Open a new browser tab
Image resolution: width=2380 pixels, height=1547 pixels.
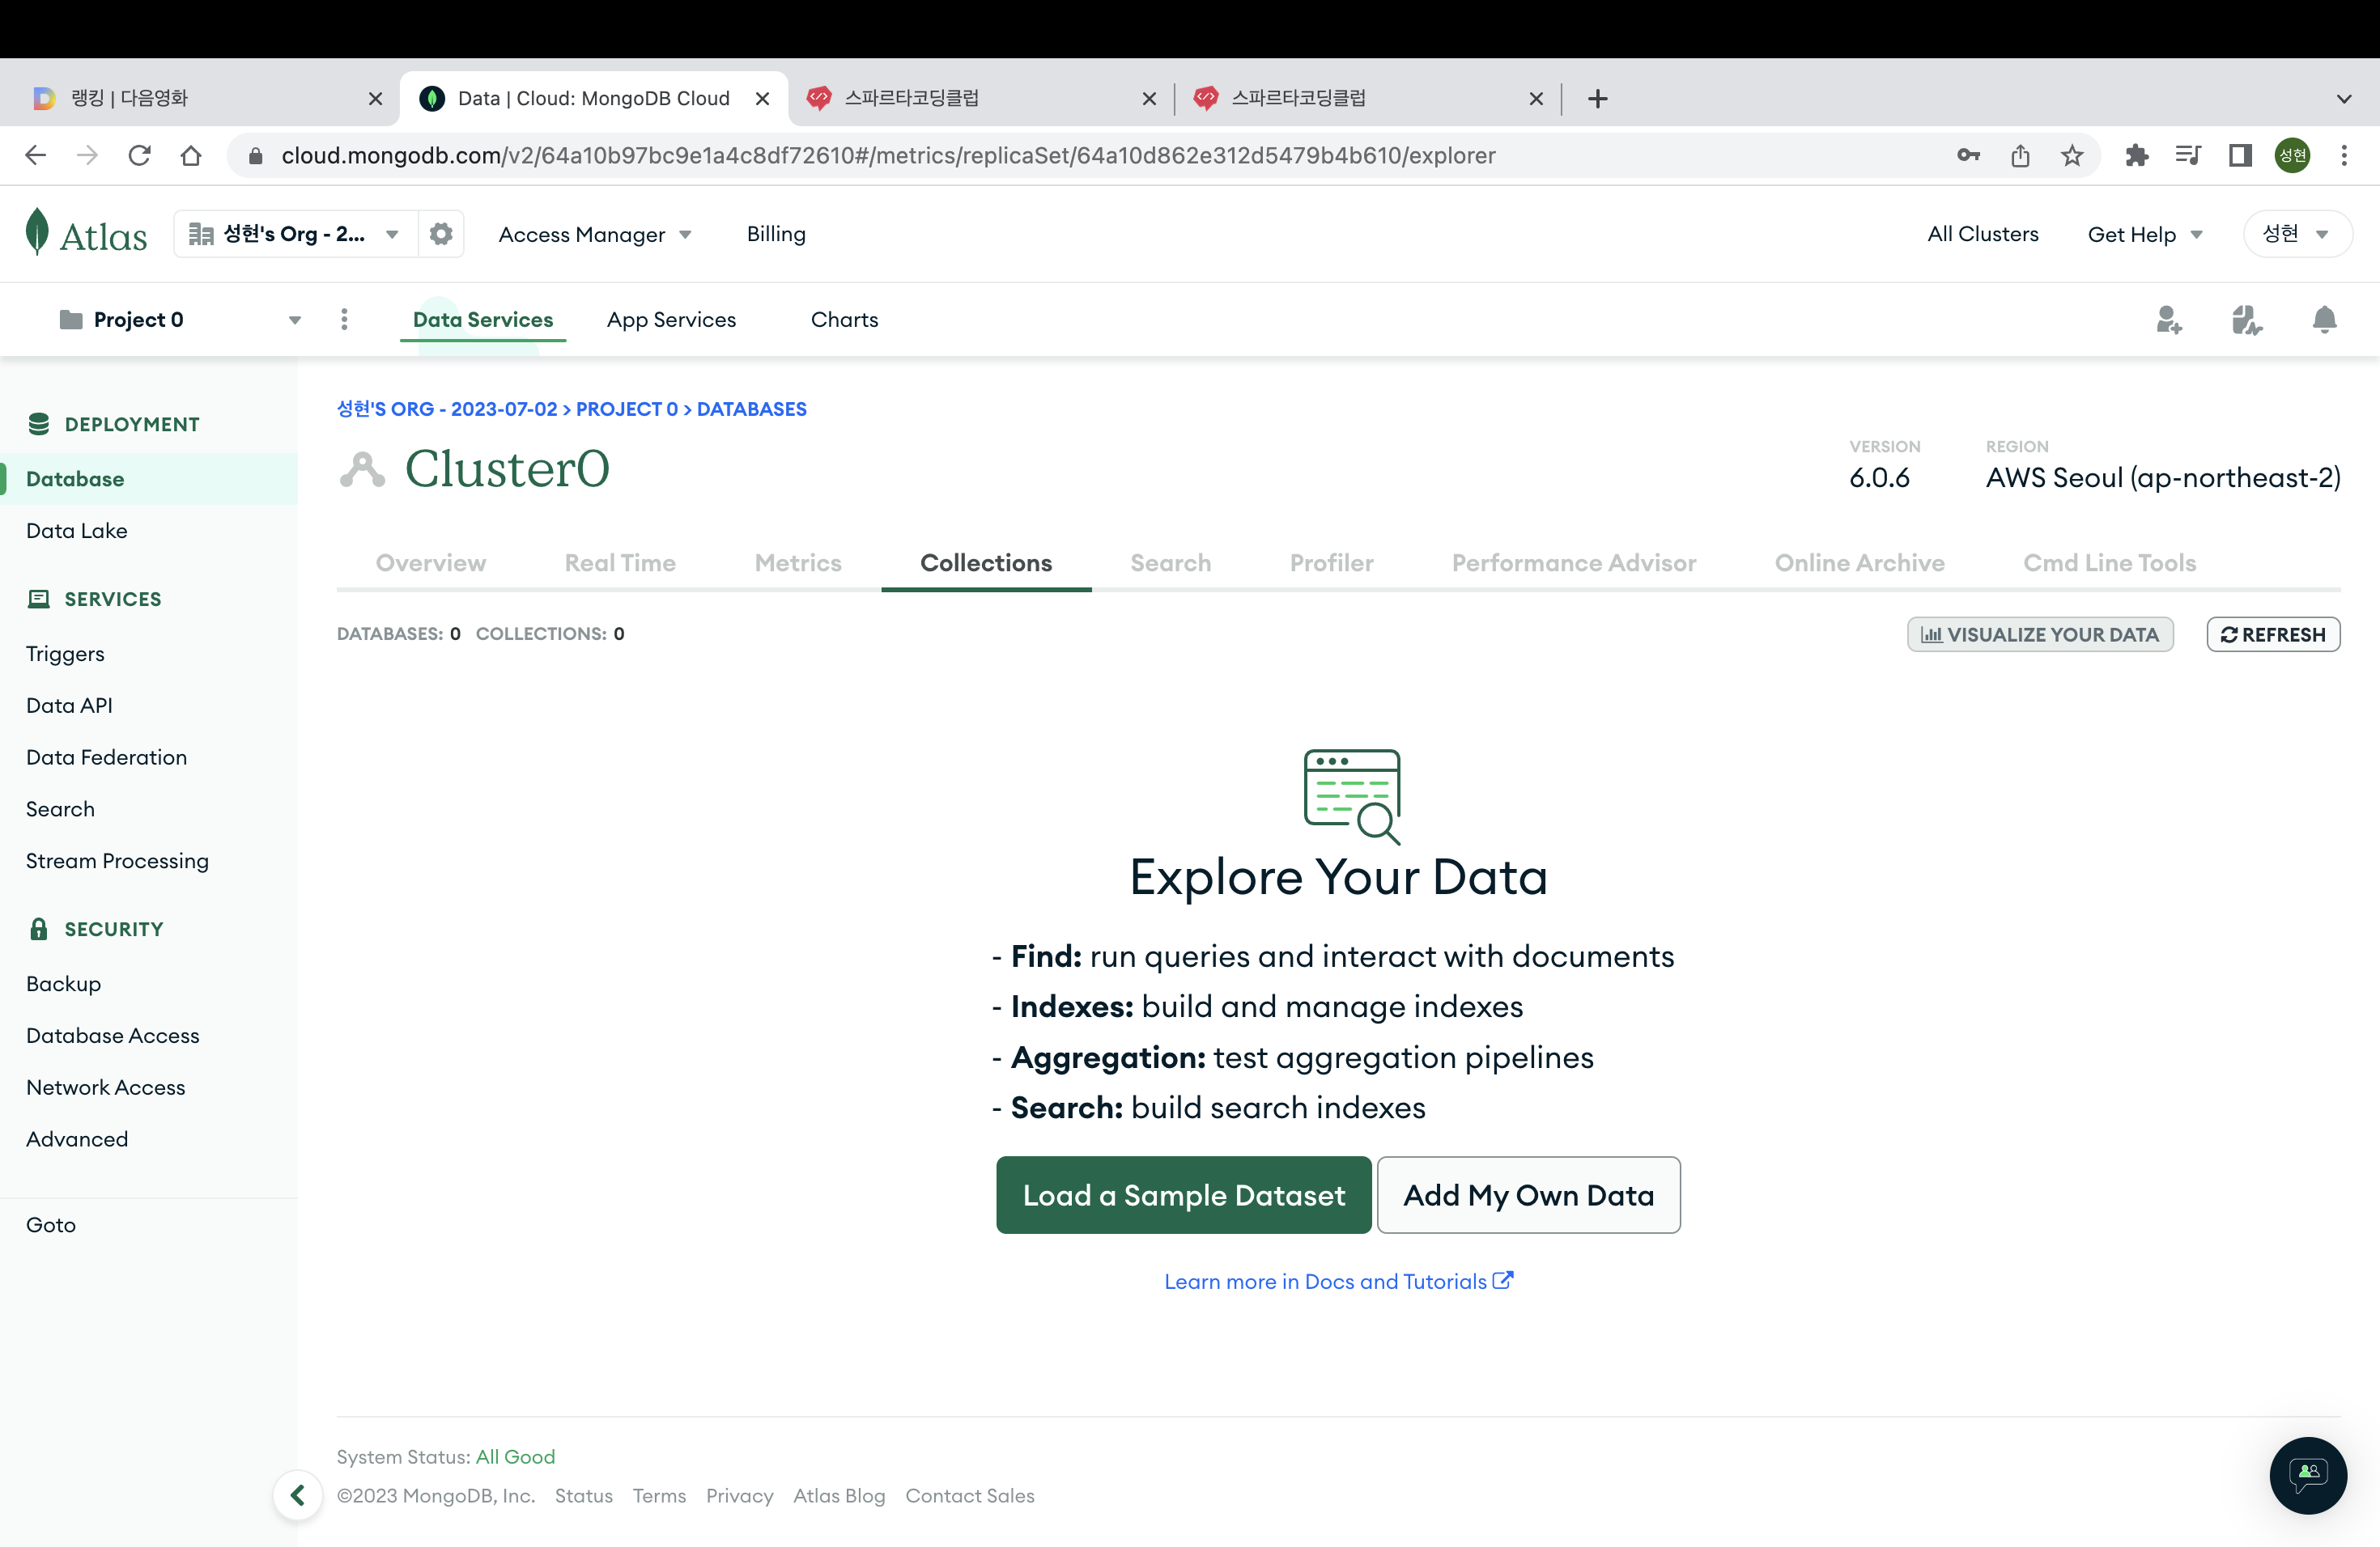pyautogui.click(x=1597, y=98)
